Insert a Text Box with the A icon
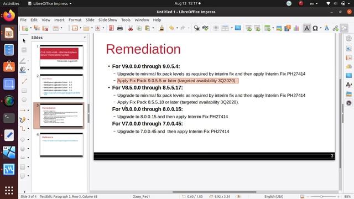Image resolution: width=354 pixels, height=199 pixels. click(306, 28)
